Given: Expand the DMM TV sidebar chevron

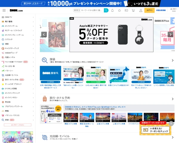Looking at the screenshot, I should click(x=33, y=17).
